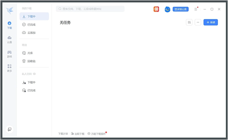Image resolution: width=228 pixels, height=140 pixels.
Task: Click in the search bar at the top
Action: [x=90, y=9]
